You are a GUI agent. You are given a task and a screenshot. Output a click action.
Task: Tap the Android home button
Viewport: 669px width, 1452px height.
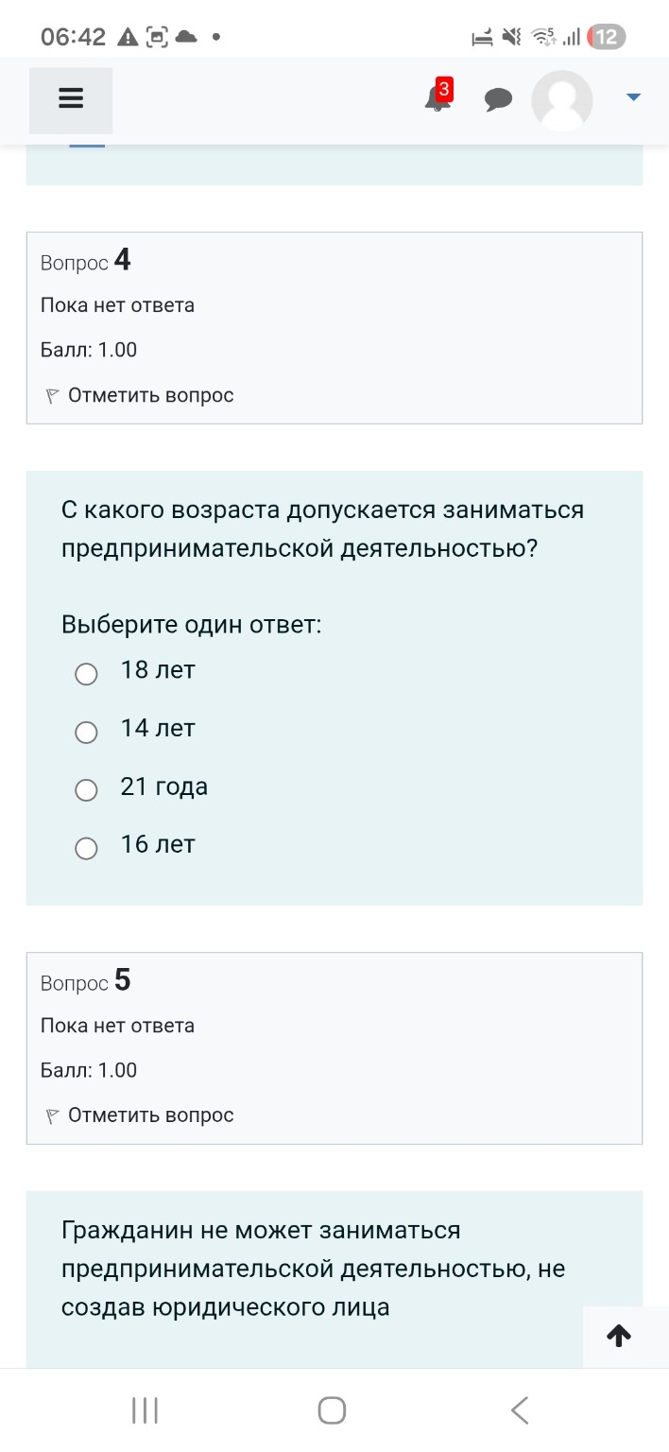pos(331,1409)
